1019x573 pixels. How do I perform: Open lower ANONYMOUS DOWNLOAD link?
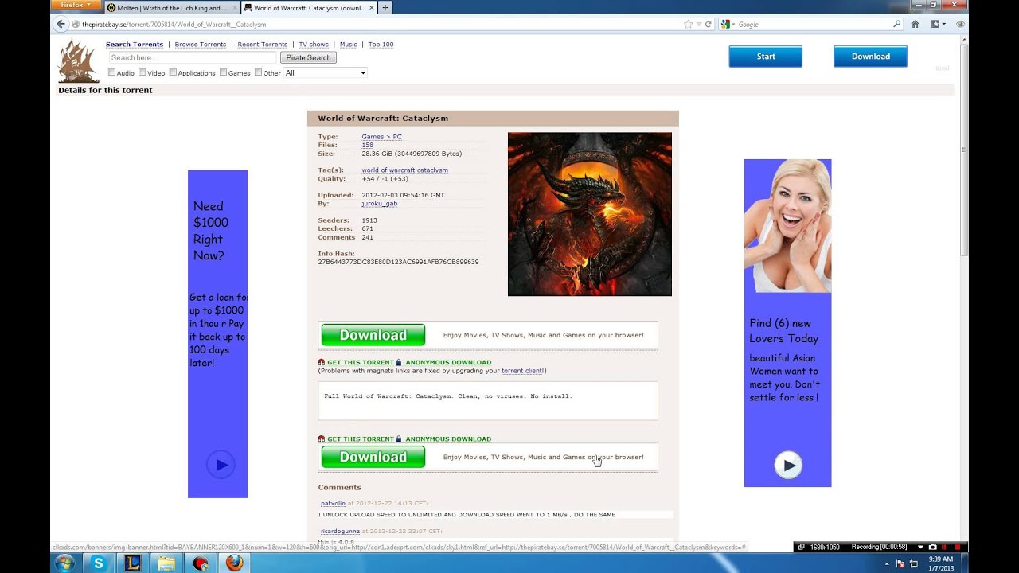coord(448,439)
